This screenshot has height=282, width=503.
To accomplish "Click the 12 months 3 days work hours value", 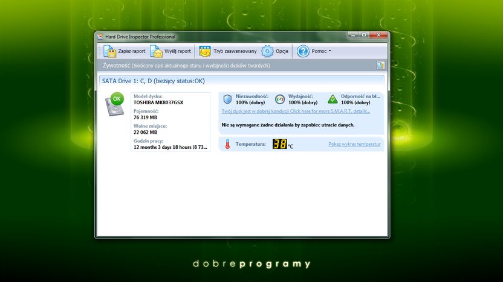I will [170, 147].
